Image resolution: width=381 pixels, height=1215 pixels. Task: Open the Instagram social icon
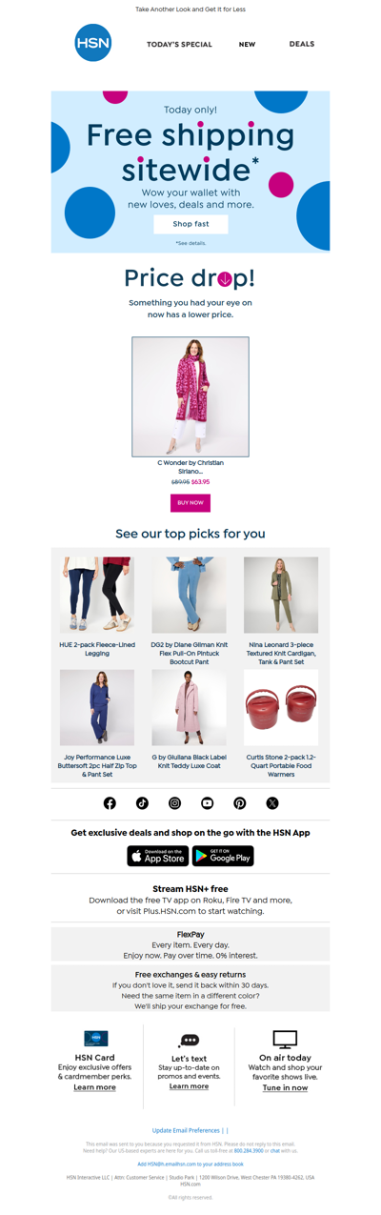[x=174, y=803]
